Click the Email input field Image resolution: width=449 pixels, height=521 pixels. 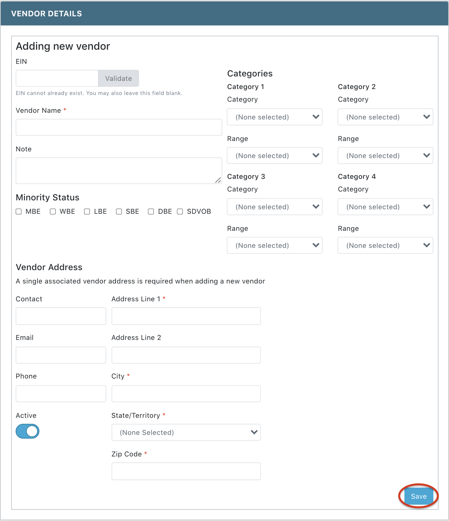click(x=61, y=355)
